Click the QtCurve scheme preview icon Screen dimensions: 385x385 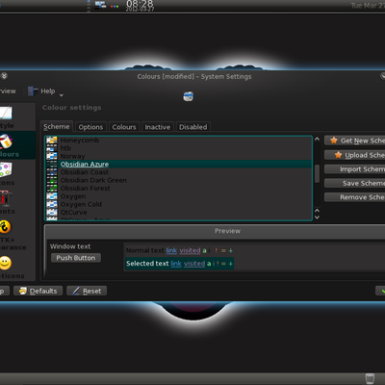(52, 213)
